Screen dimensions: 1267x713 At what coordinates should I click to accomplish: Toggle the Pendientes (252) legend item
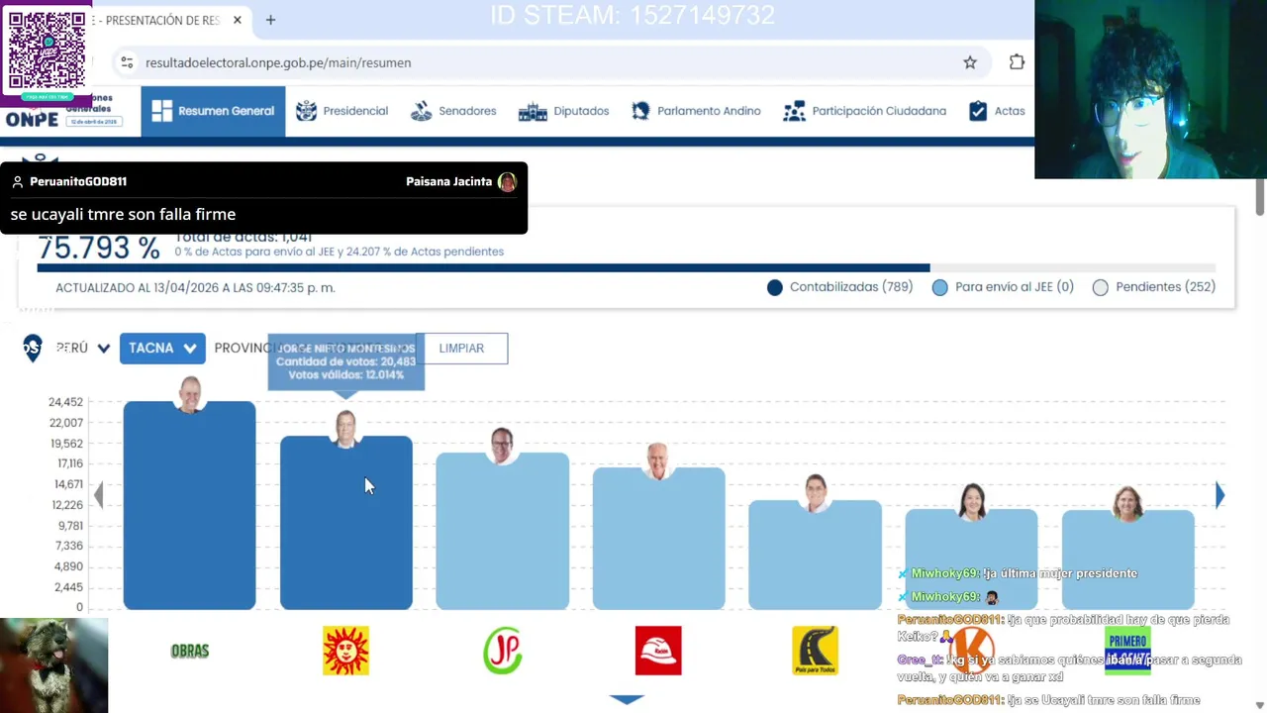1154,287
